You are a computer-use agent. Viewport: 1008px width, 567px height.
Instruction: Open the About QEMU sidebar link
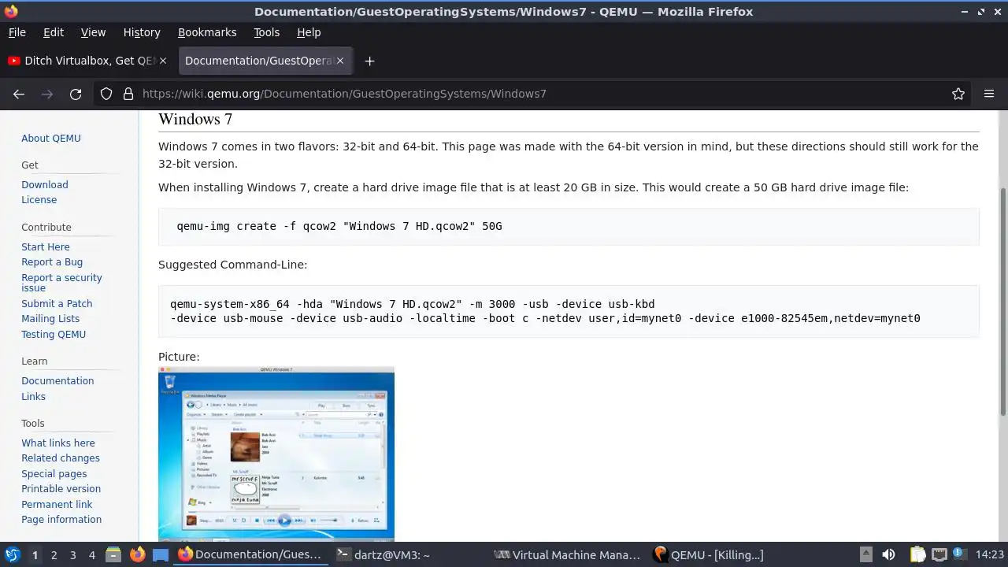[x=51, y=138]
